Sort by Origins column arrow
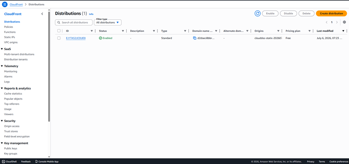This screenshot has width=349, height=164. 278,31
